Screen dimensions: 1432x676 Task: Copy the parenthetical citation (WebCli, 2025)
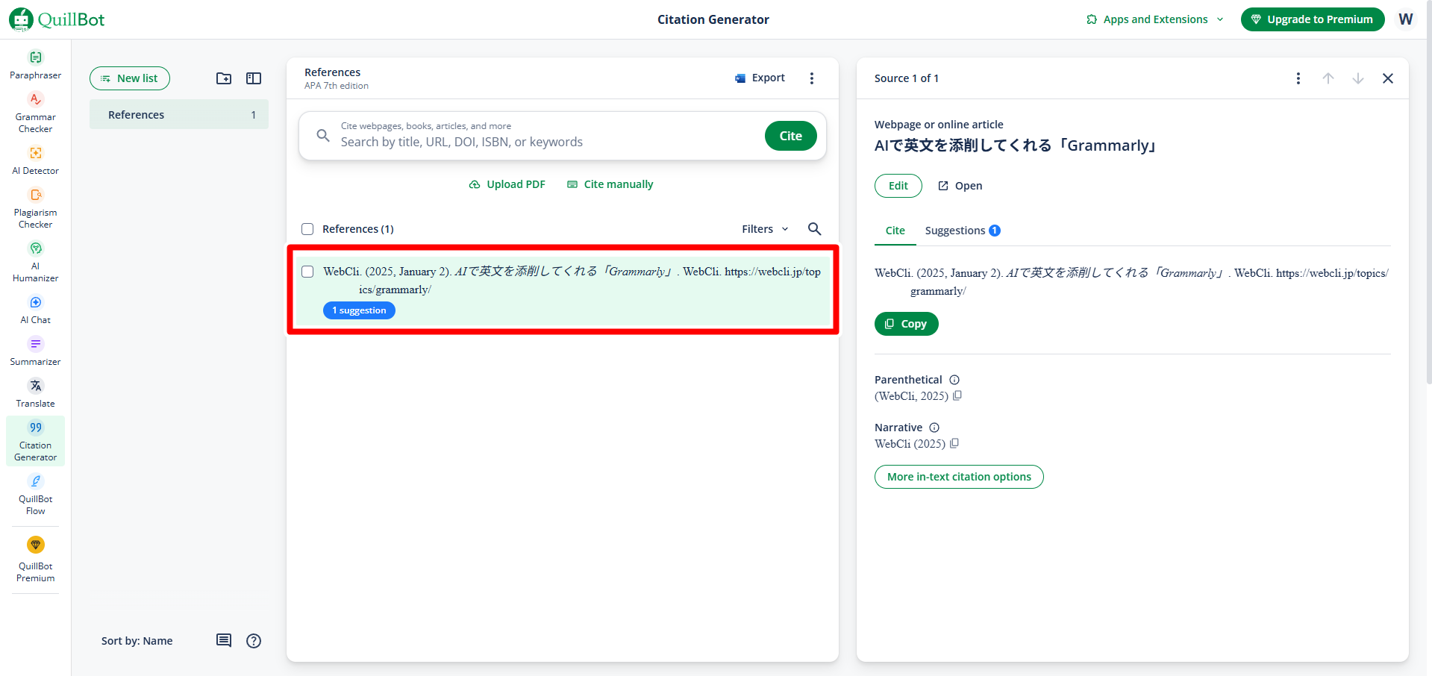tap(957, 395)
